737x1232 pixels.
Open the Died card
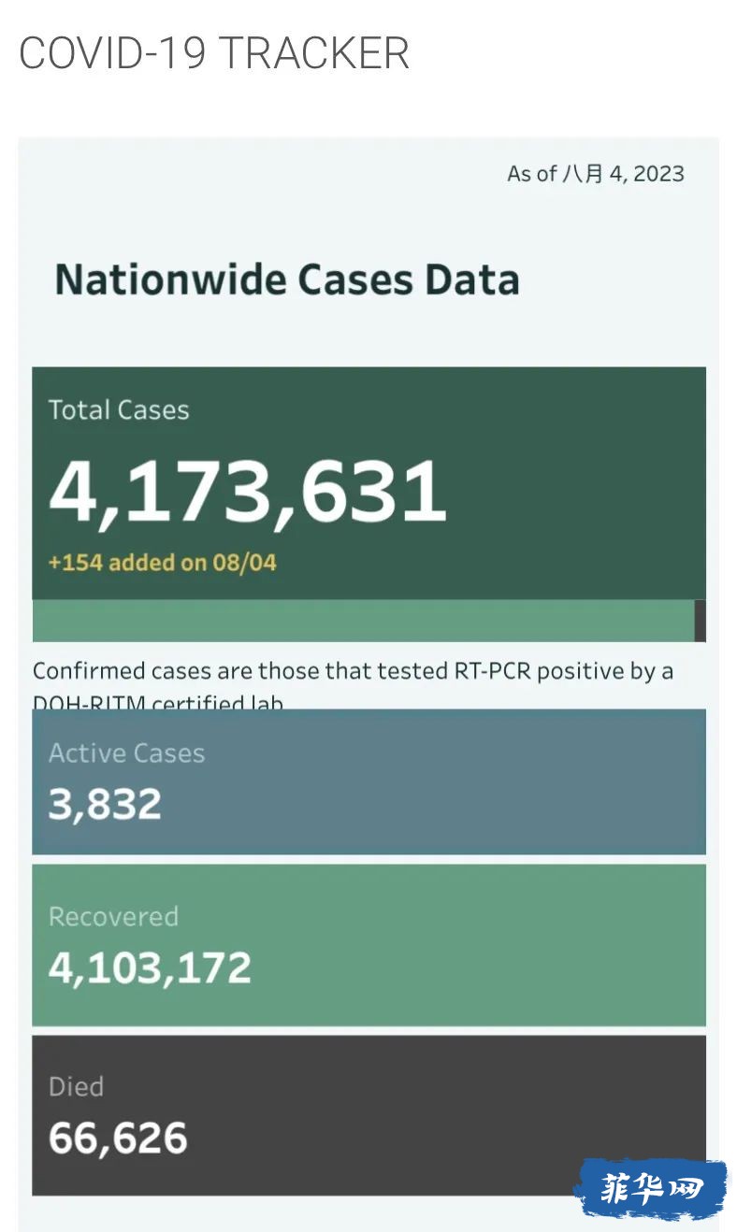tap(368, 1115)
